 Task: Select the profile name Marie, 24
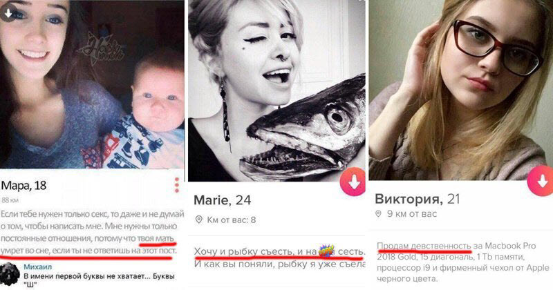click(x=222, y=200)
